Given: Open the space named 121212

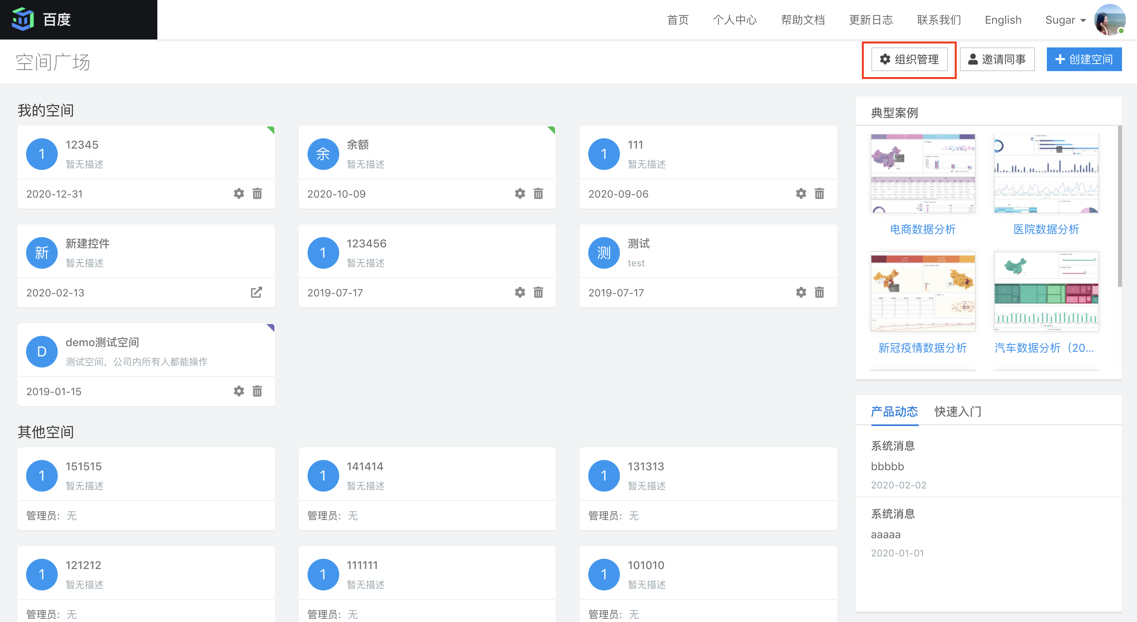Looking at the screenshot, I should coord(83,565).
